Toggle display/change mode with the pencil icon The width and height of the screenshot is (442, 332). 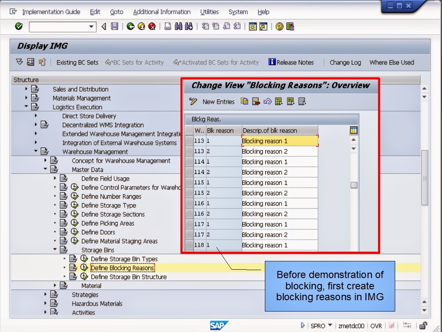coord(193,101)
